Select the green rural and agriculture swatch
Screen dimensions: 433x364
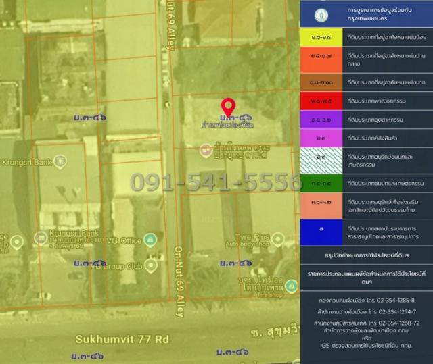click(321, 183)
